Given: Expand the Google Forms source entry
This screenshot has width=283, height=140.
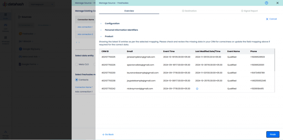Looking at the screenshot, I should [38, 64].
